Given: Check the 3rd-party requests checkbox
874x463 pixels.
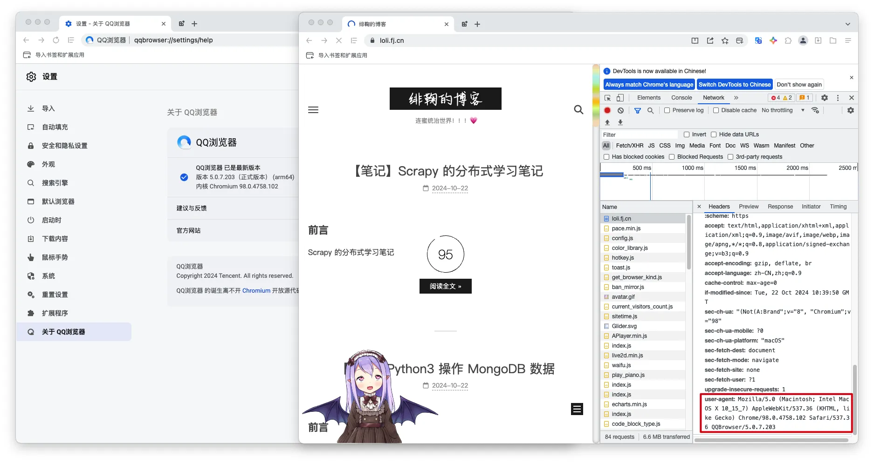Looking at the screenshot, I should pos(730,157).
